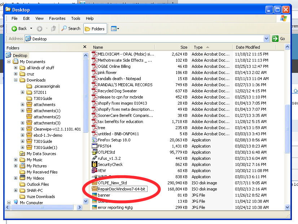Open the File menu
Viewport: 298px width, 224px height.
click(14, 18)
